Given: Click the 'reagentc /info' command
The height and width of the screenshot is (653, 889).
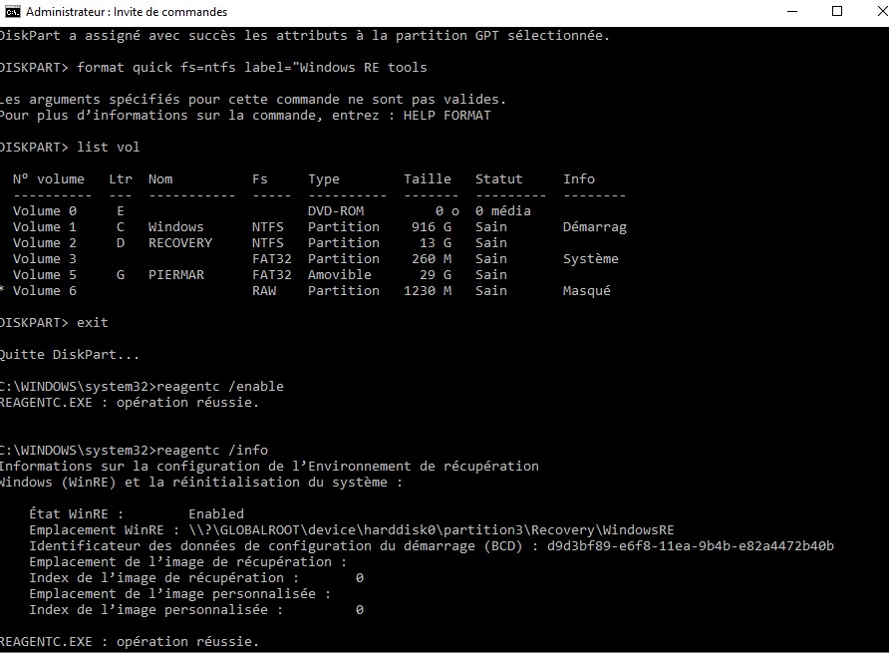Looking at the screenshot, I should click(212, 450).
